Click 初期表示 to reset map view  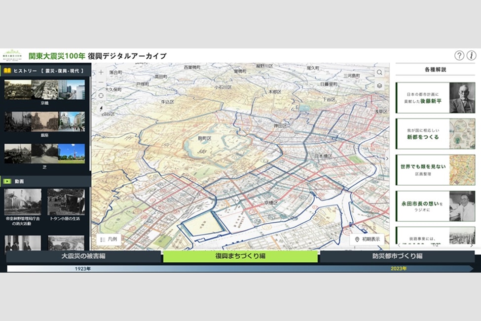[367, 239]
